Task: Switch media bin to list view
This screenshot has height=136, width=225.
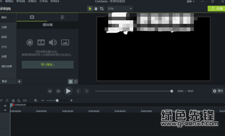Action: coord(76,82)
